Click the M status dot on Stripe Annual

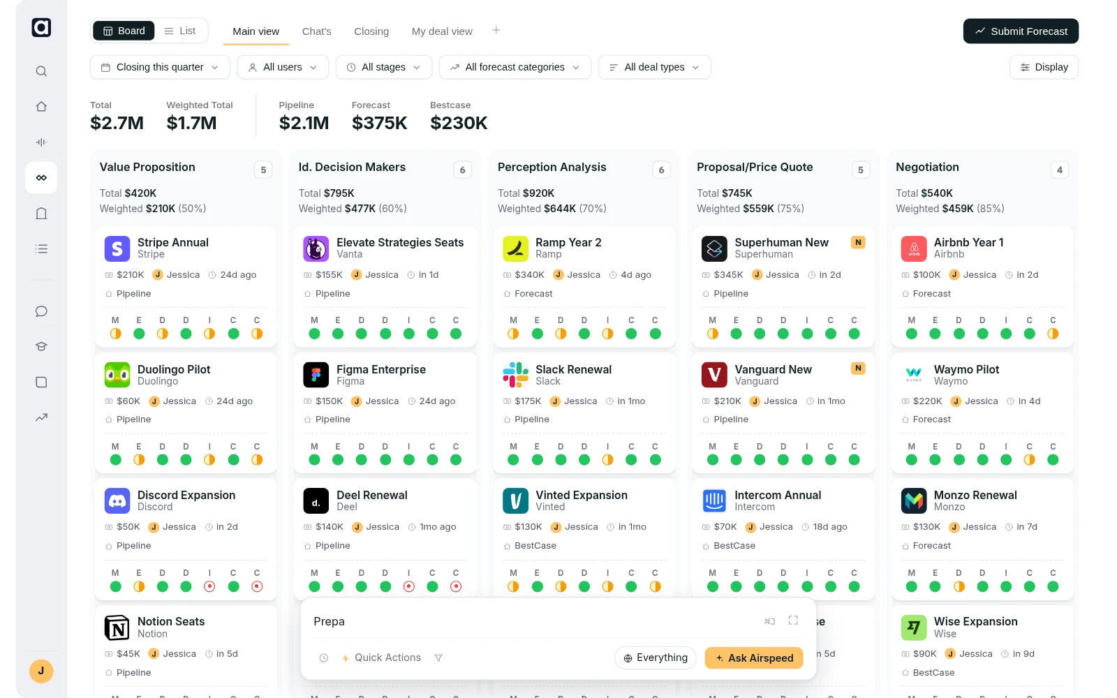click(x=116, y=334)
